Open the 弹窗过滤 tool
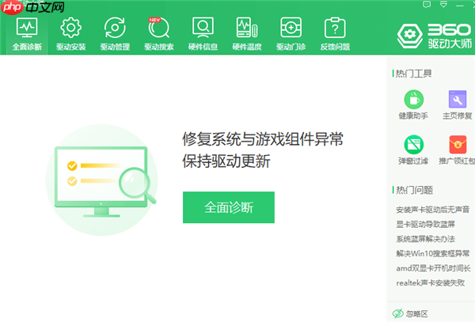Screen dimensions: 475x322 [x=413, y=150]
